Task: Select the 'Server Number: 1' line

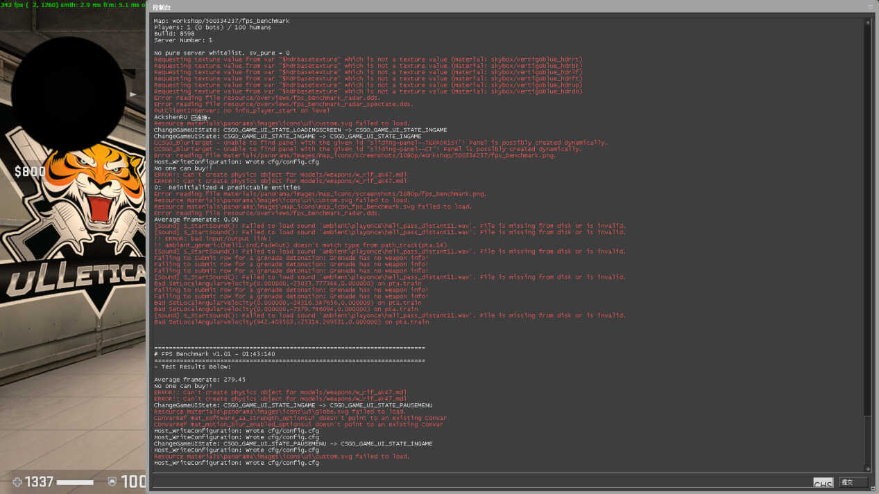Action: [x=183, y=40]
